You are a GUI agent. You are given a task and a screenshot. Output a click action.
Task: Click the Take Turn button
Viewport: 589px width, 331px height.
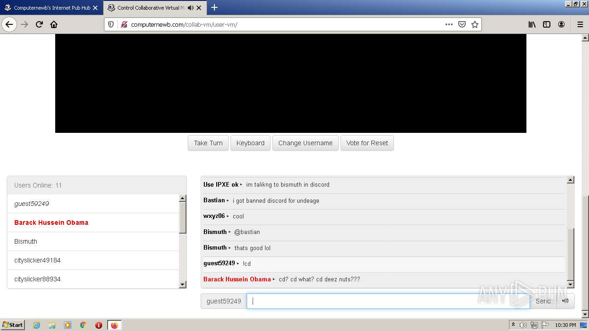click(208, 143)
